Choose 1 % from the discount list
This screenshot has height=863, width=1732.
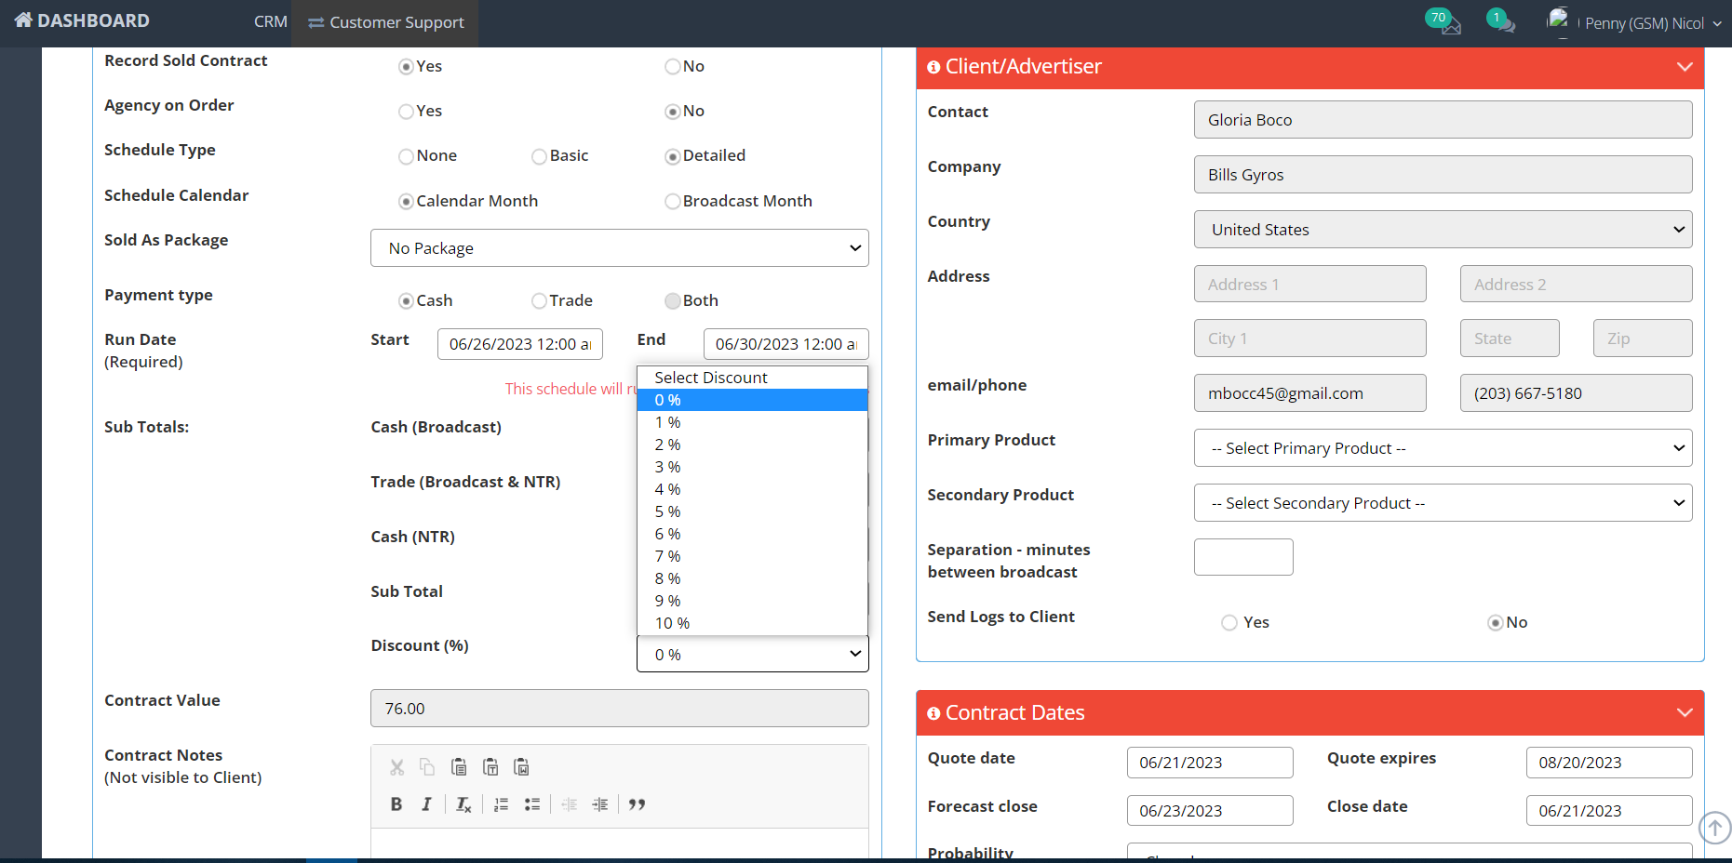pyautogui.click(x=752, y=422)
